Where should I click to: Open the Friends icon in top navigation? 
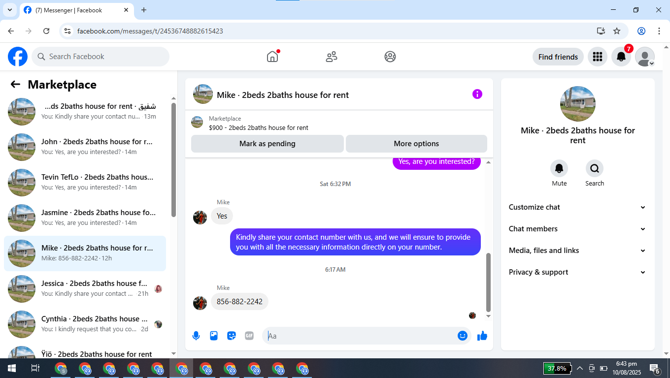coord(332,57)
